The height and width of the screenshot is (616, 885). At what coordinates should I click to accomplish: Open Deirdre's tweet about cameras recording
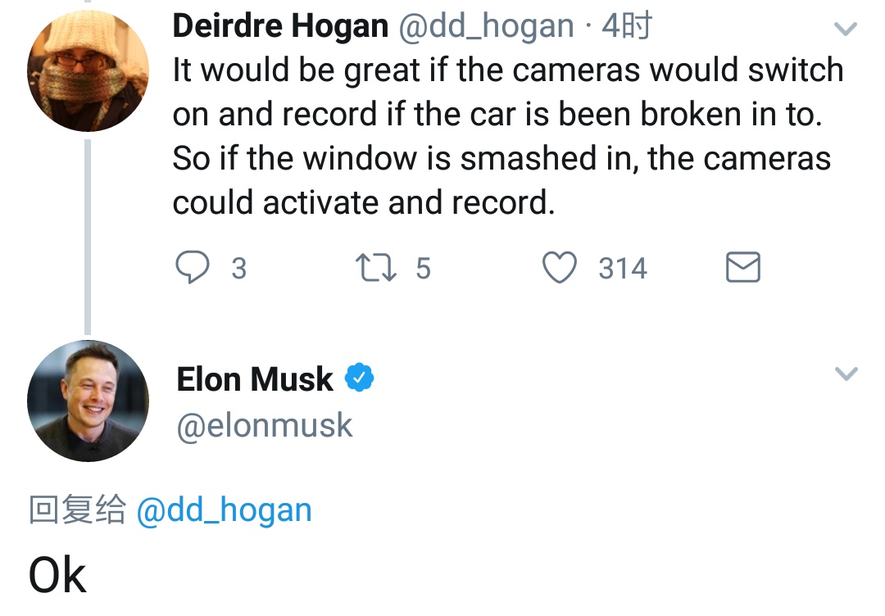pos(508,136)
